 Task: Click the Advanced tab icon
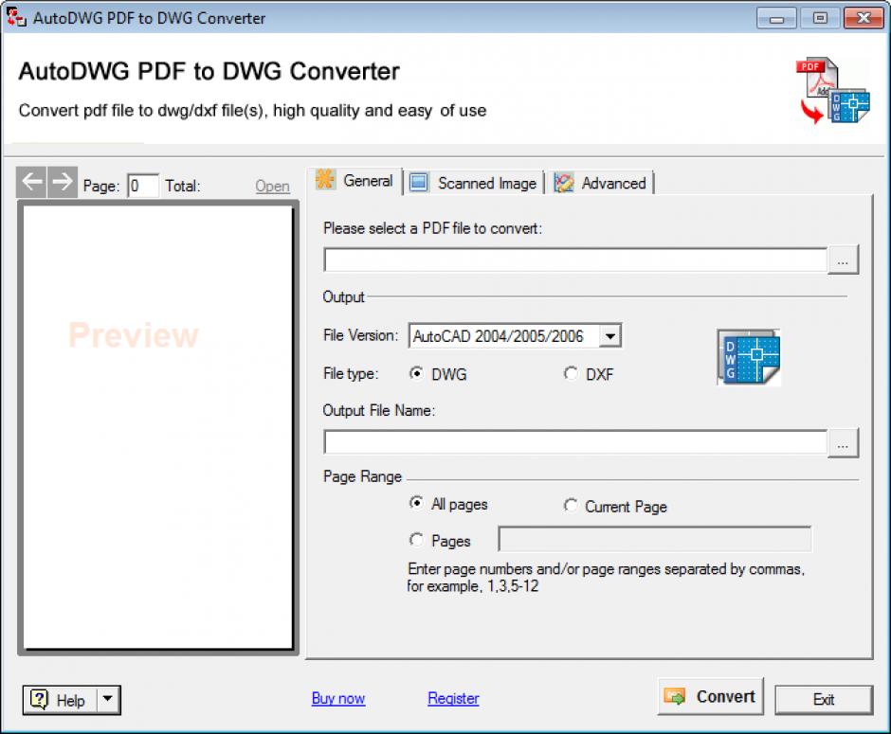[x=564, y=183]
